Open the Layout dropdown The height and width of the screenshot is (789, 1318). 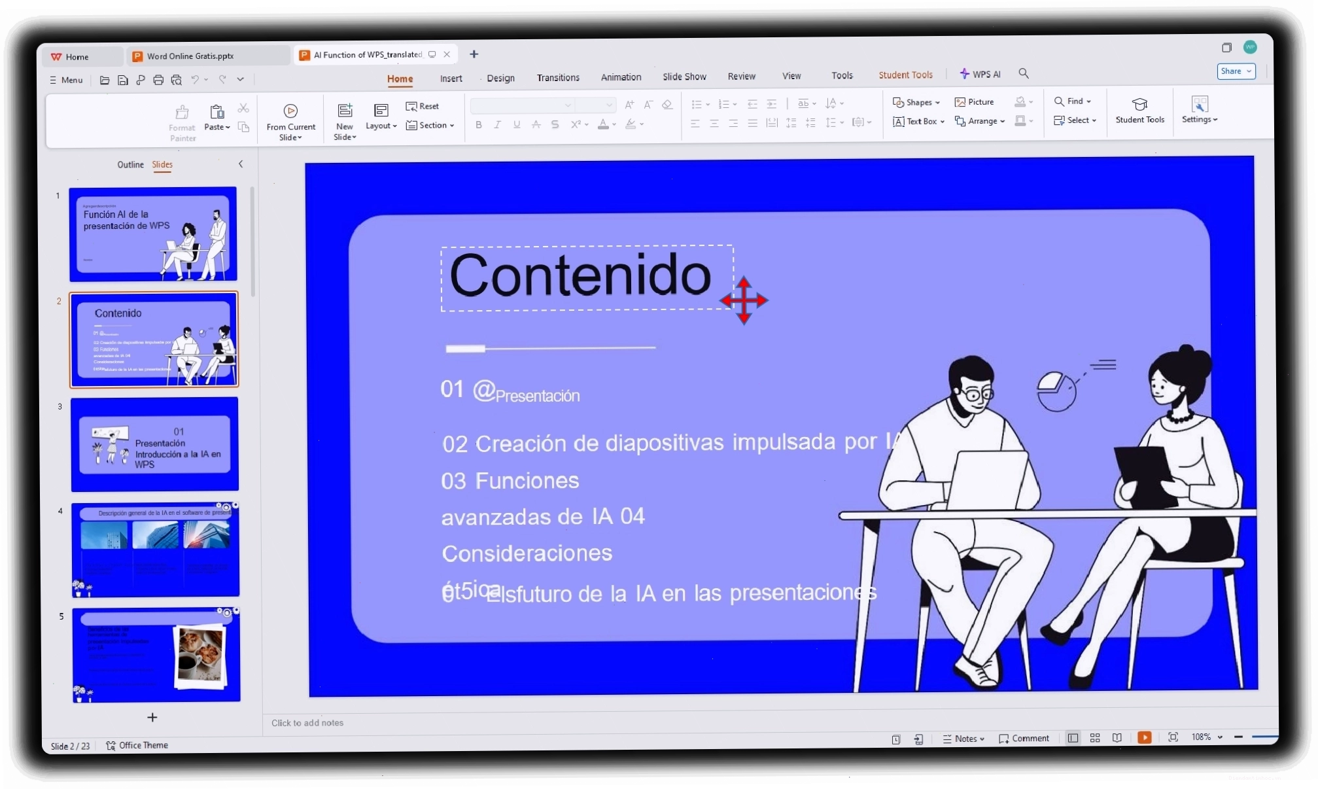(381, 126)
